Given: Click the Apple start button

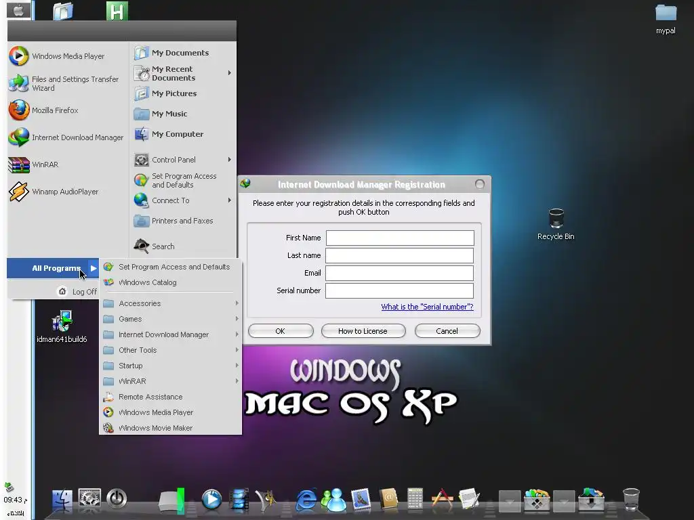Looking at the screenshot, I should click(x=18, y=9).
